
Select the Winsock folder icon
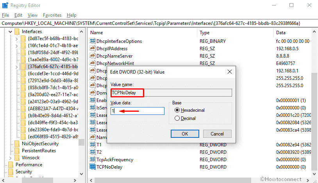[17, 158]
